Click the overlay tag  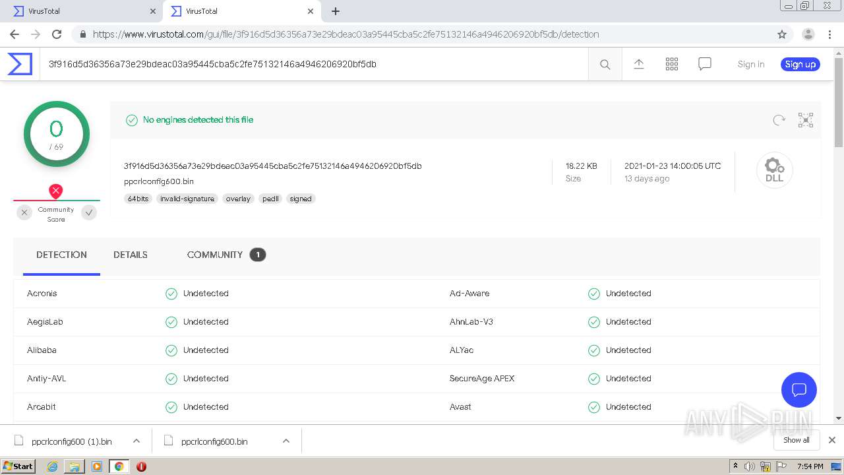click(x=238, y=199)
